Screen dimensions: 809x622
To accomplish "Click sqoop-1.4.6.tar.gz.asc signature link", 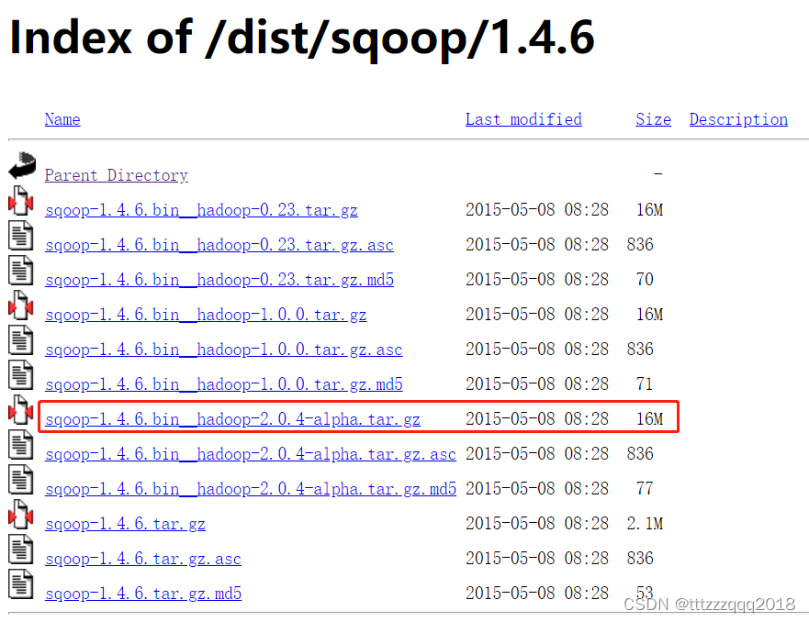I will coord(143,558).
